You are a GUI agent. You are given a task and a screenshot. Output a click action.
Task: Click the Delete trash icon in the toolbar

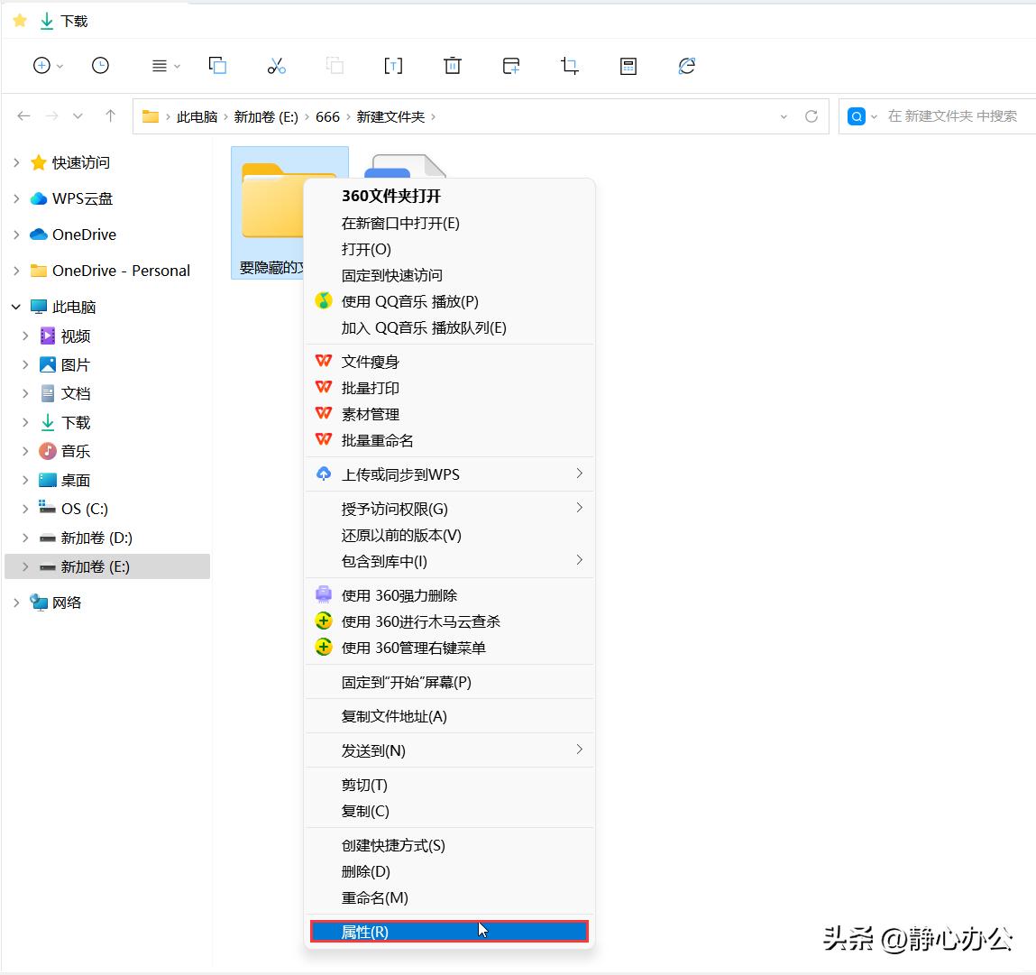452,65
